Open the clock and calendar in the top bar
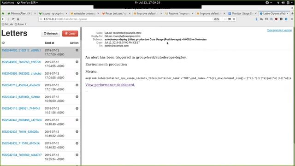The width and height of the screenshot is (295, 166). [x=147, y=3]
